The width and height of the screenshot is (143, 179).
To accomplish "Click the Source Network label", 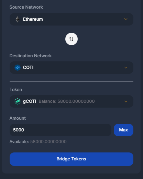I will point(26,7).
